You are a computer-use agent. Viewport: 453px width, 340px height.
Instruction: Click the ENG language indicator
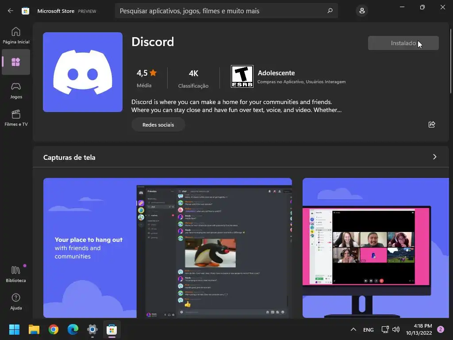(x=369, y=329)
